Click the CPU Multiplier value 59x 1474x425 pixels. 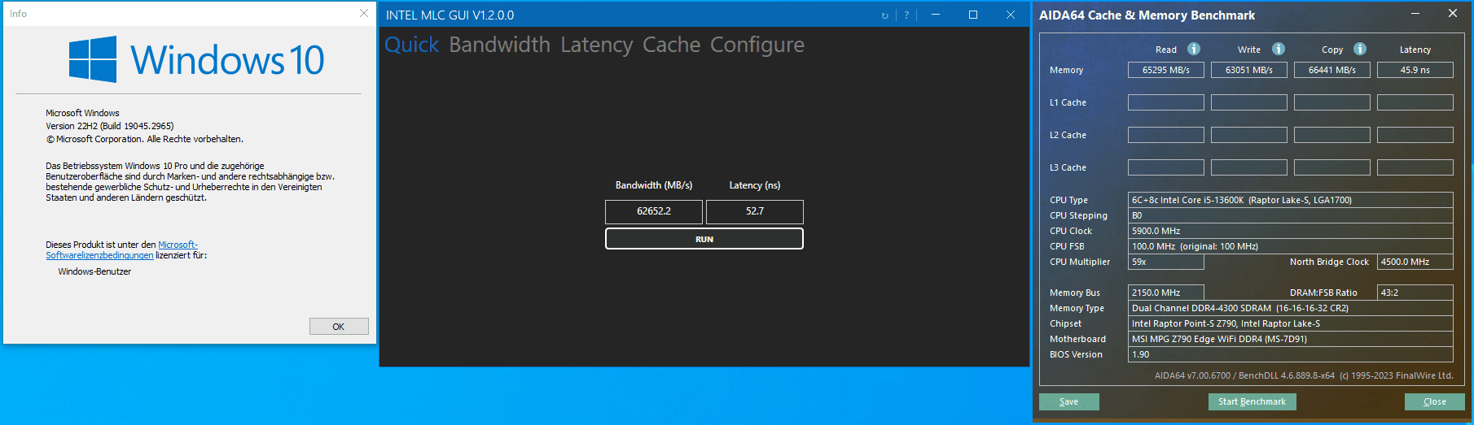click(1166, 262)
